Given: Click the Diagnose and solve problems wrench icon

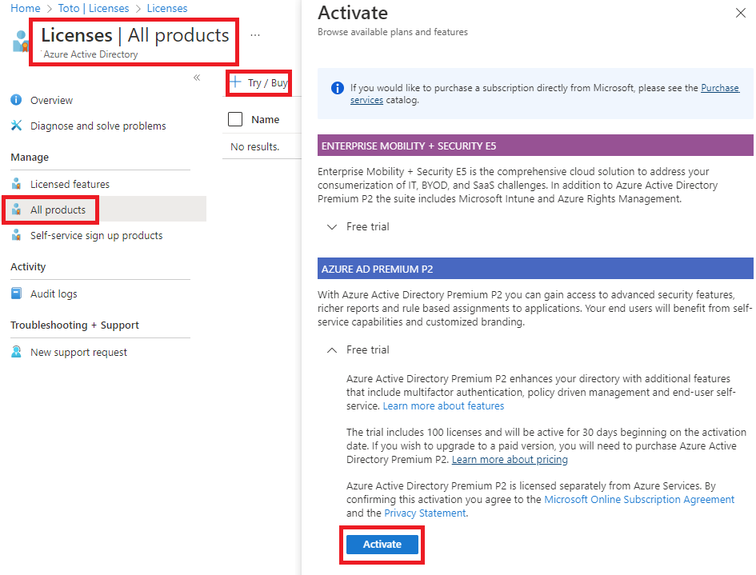Looking at the screenshot, I should click(16, 126).
